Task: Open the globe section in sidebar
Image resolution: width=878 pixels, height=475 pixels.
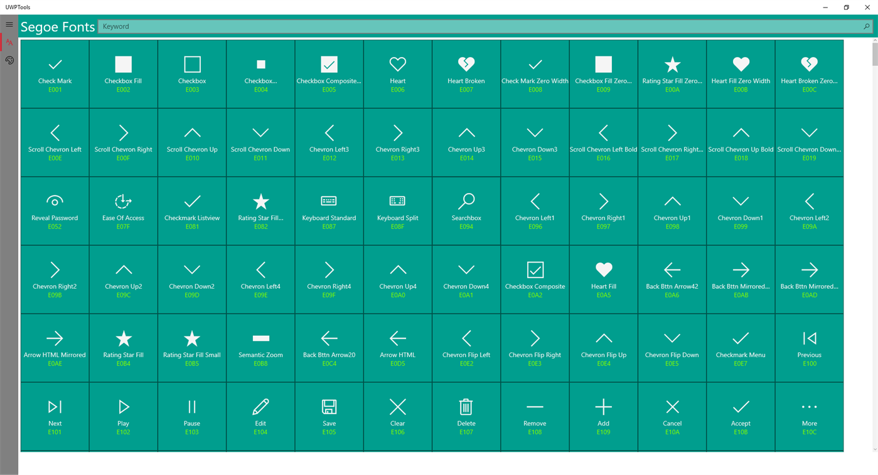Action: click(9, 60)
